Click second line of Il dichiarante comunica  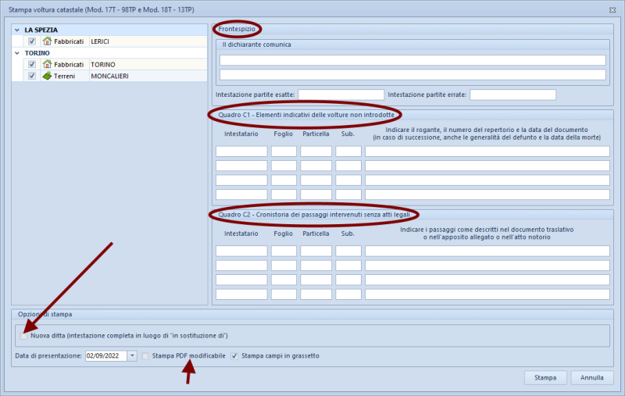pyautogui.click(x=412, y=74)
